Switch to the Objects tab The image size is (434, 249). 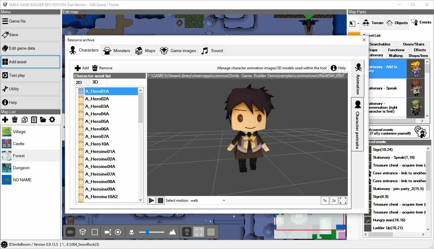click(x=397, y=23)
